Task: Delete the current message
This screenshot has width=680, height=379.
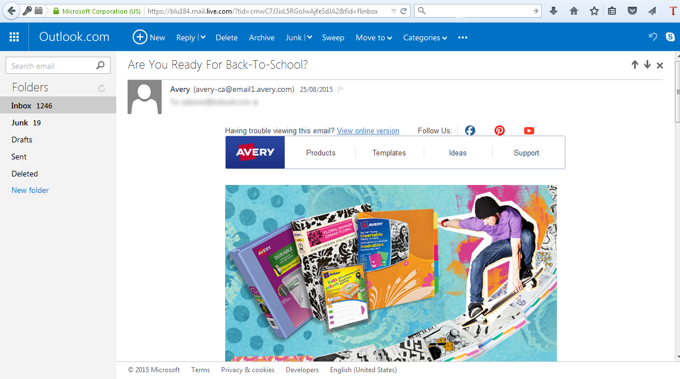Action: [226, 37]
